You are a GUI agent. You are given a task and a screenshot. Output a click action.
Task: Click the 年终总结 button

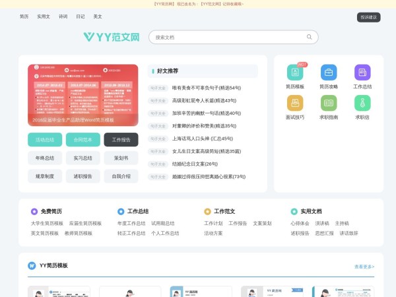(45, 158)
